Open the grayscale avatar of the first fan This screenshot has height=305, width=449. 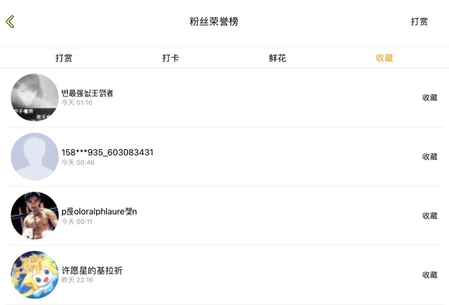(34, 97)
